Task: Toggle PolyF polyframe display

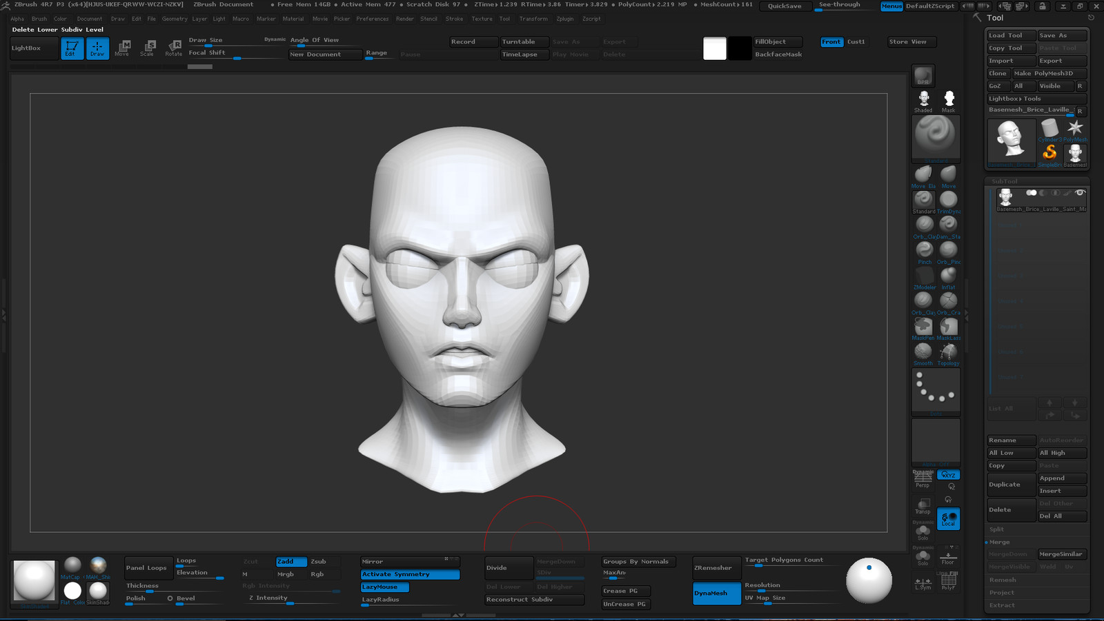Action: click(948, 583)
